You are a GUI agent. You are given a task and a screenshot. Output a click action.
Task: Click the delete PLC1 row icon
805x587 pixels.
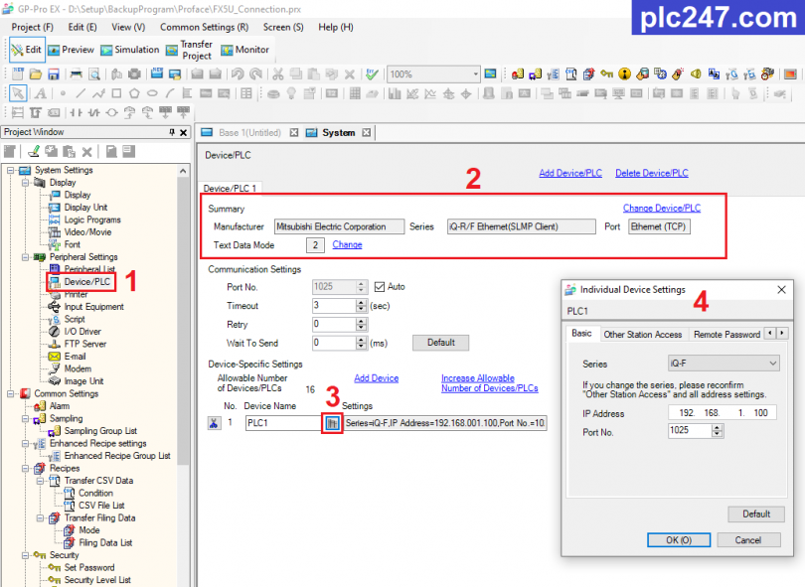[x=214, y=423]
